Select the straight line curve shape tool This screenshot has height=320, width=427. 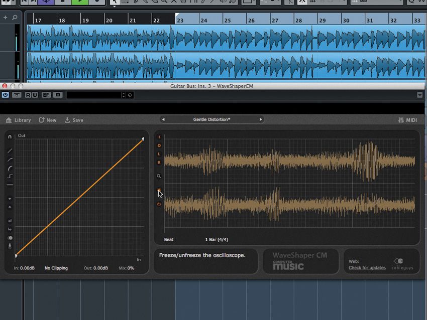click(10, 151)
